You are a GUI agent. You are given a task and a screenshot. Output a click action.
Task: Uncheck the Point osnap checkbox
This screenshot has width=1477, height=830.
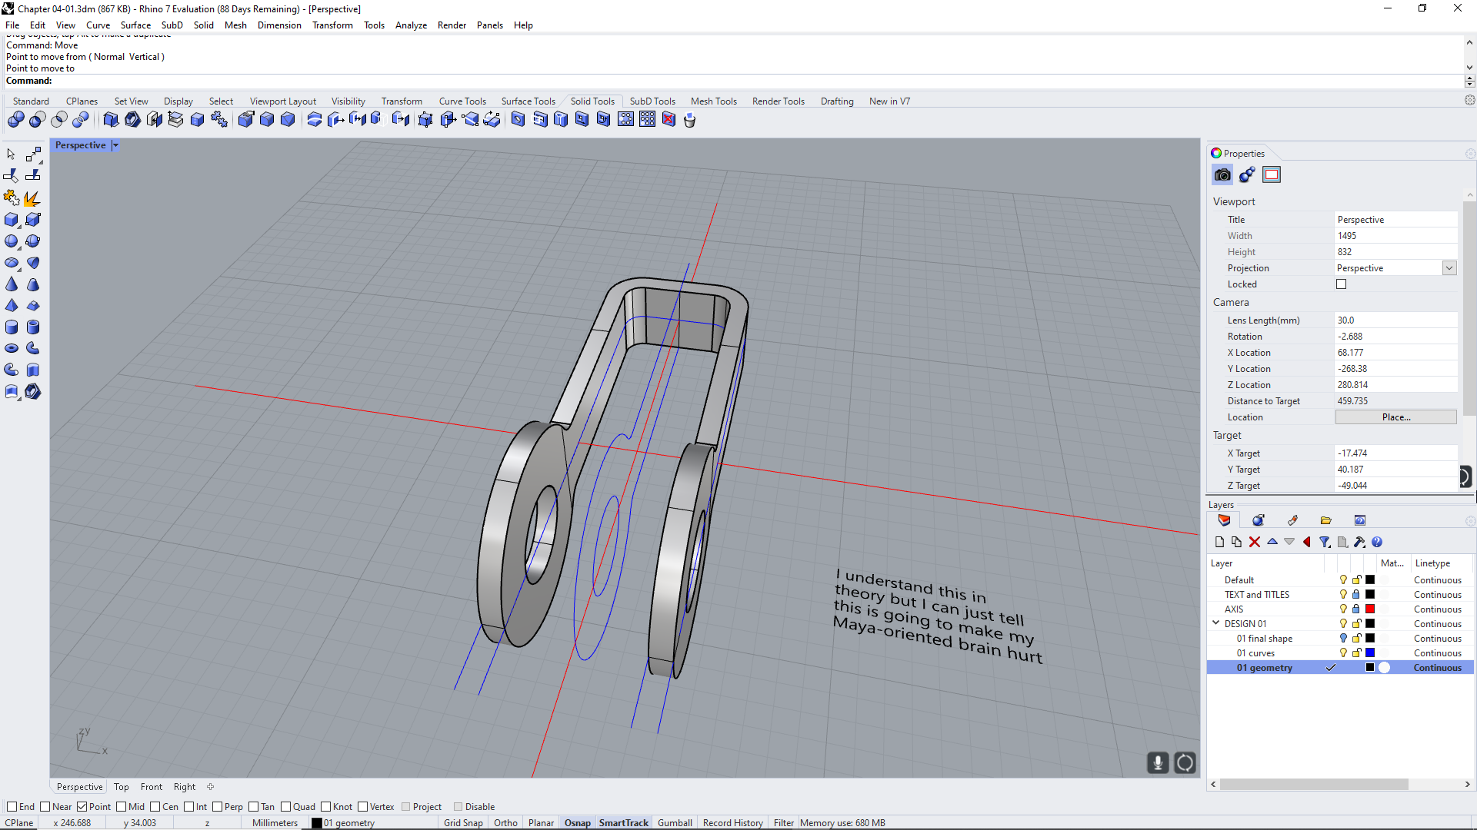82,807
